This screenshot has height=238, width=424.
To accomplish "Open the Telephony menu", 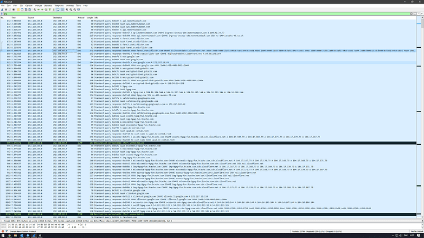I will (x=59, y=6).
